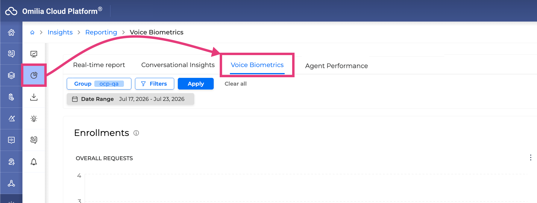537x203 pixels.
Task: Click the lightbulb insights icon
Action: coord(34,119)
